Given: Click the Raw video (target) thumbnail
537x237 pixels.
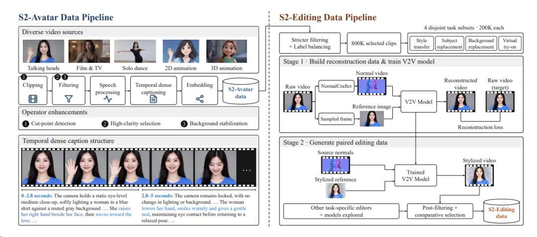Looking at the screenshot, I should tap(500, 102).
